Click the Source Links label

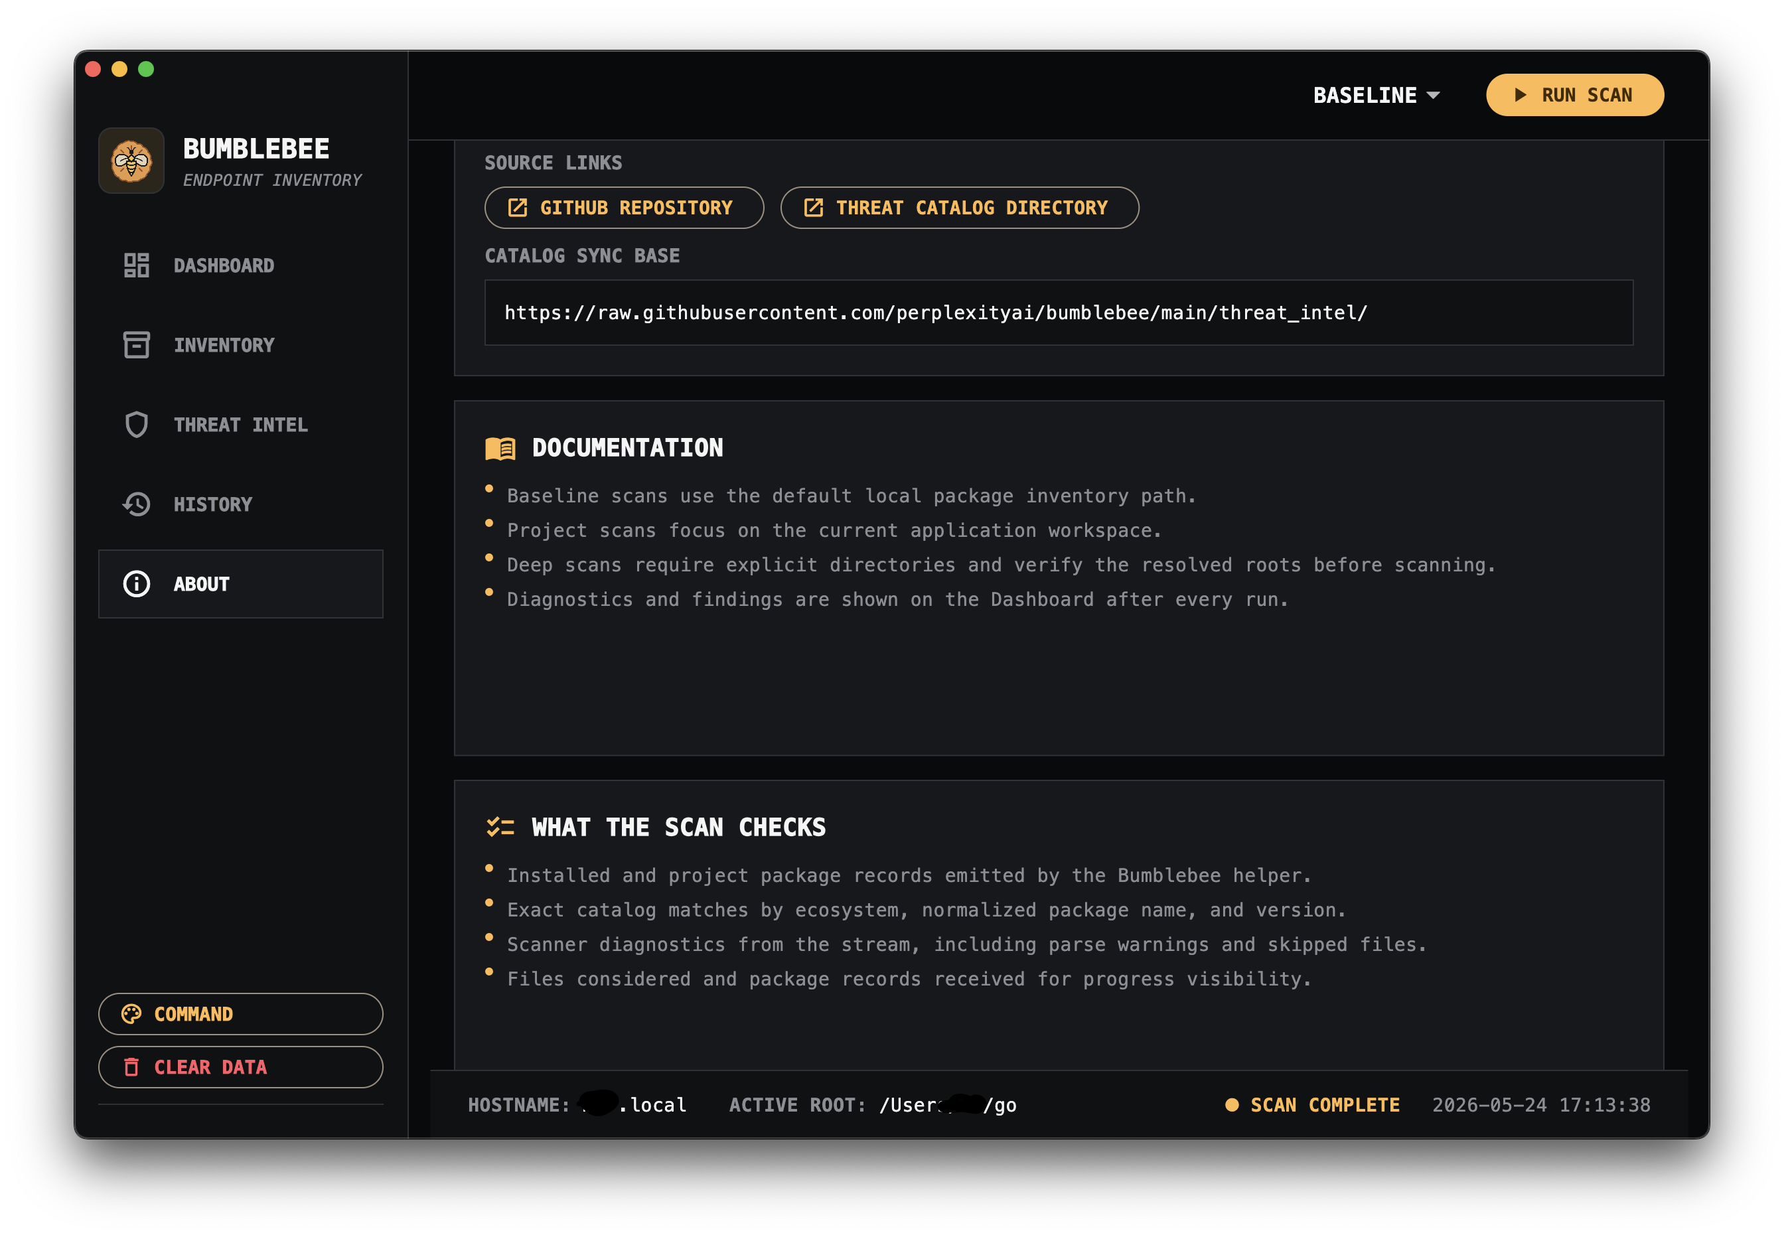pyautogui.click(x=554, y=163)
